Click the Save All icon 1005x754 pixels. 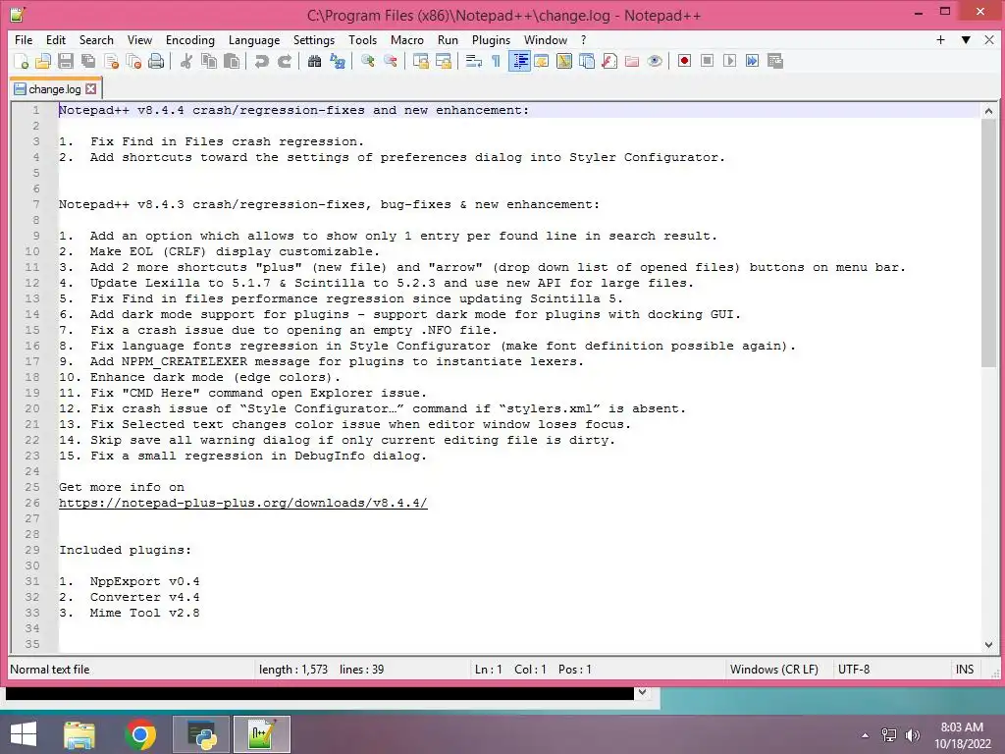coord(88,61)
